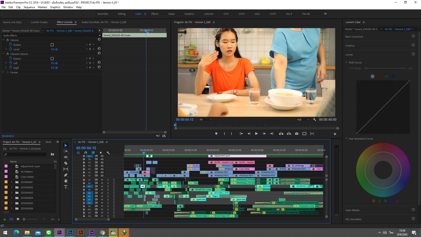421x237 pixels.
Task: Open the Program monitor Button Editor plus
Action: (x=335, y=134)
